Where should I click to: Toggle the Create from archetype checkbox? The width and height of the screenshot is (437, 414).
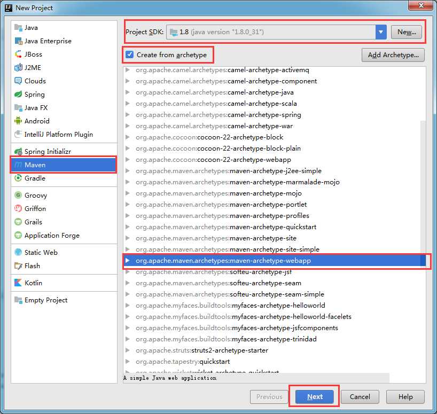click(x=130, y=54)
